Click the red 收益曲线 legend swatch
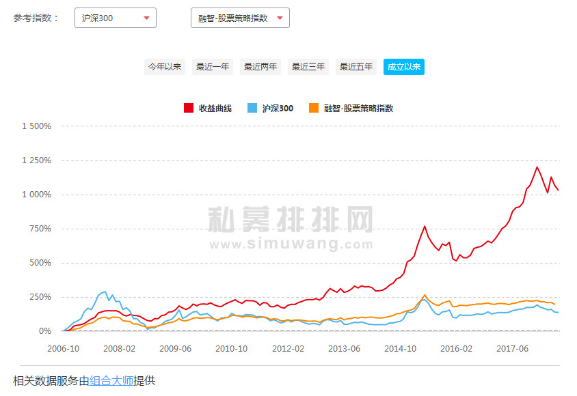This screenshot has height=396, width=577. [x=189, y=108]
